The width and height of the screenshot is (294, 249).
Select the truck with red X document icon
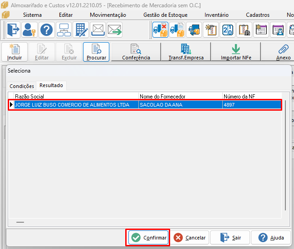coord(160,30)
